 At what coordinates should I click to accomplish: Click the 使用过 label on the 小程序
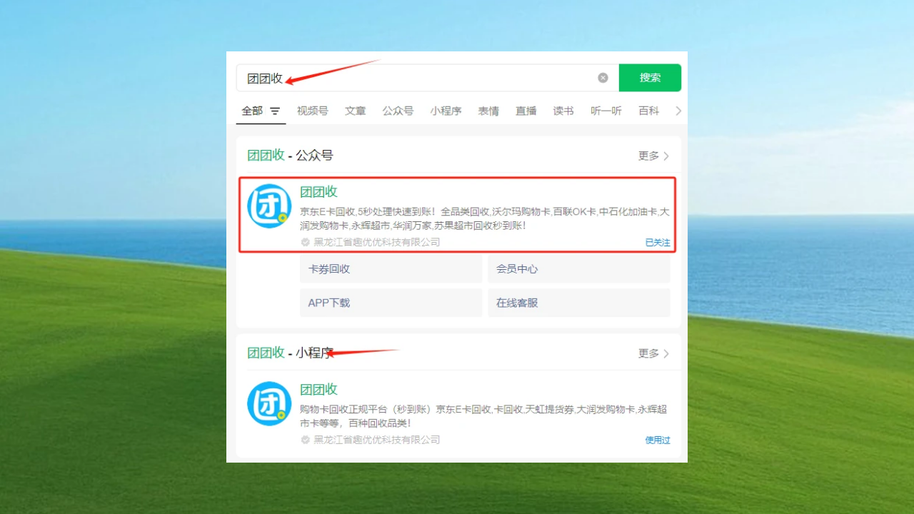point(658,440)
